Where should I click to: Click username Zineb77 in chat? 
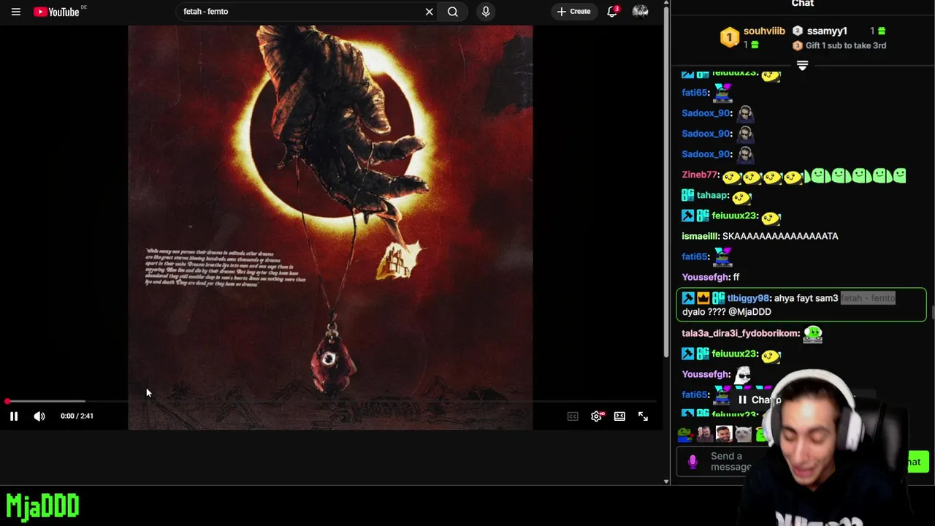pyautogui.click(x=700, y=175)
